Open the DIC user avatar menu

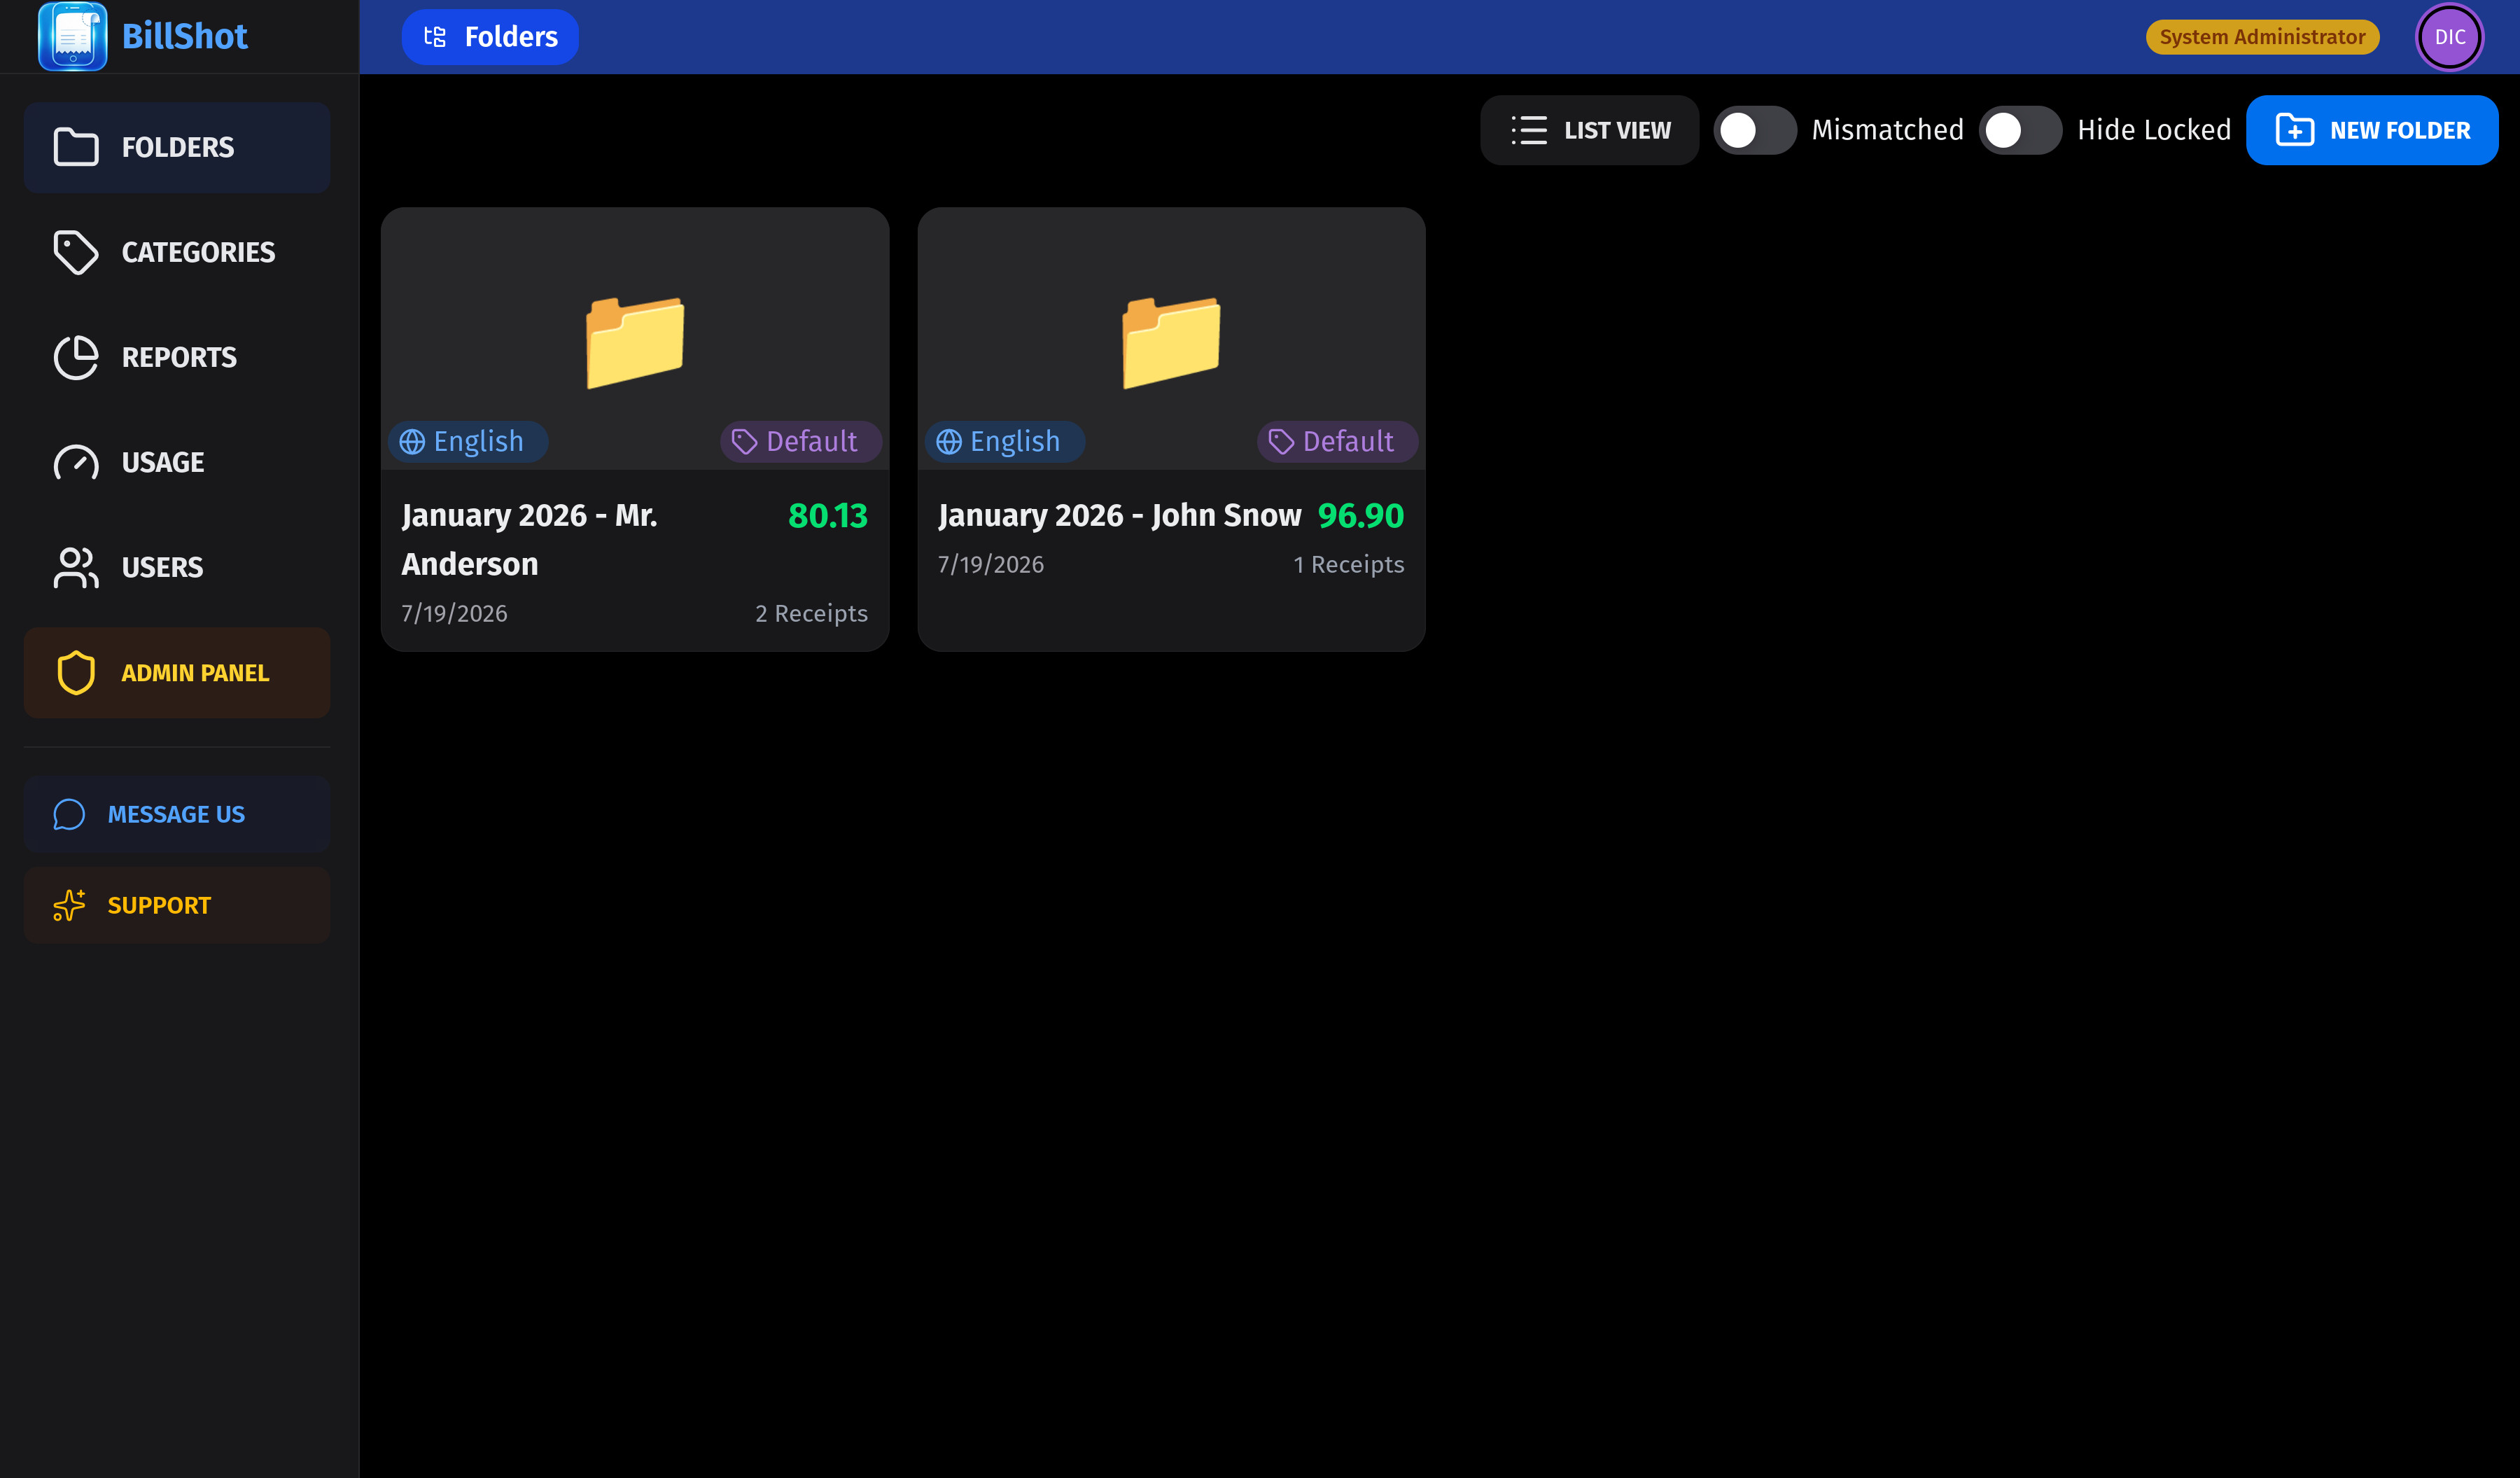point(2449,37)
